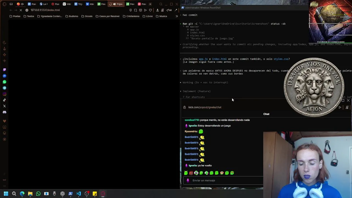Switch to the Inte Dropbox tab

coord(90,4)
